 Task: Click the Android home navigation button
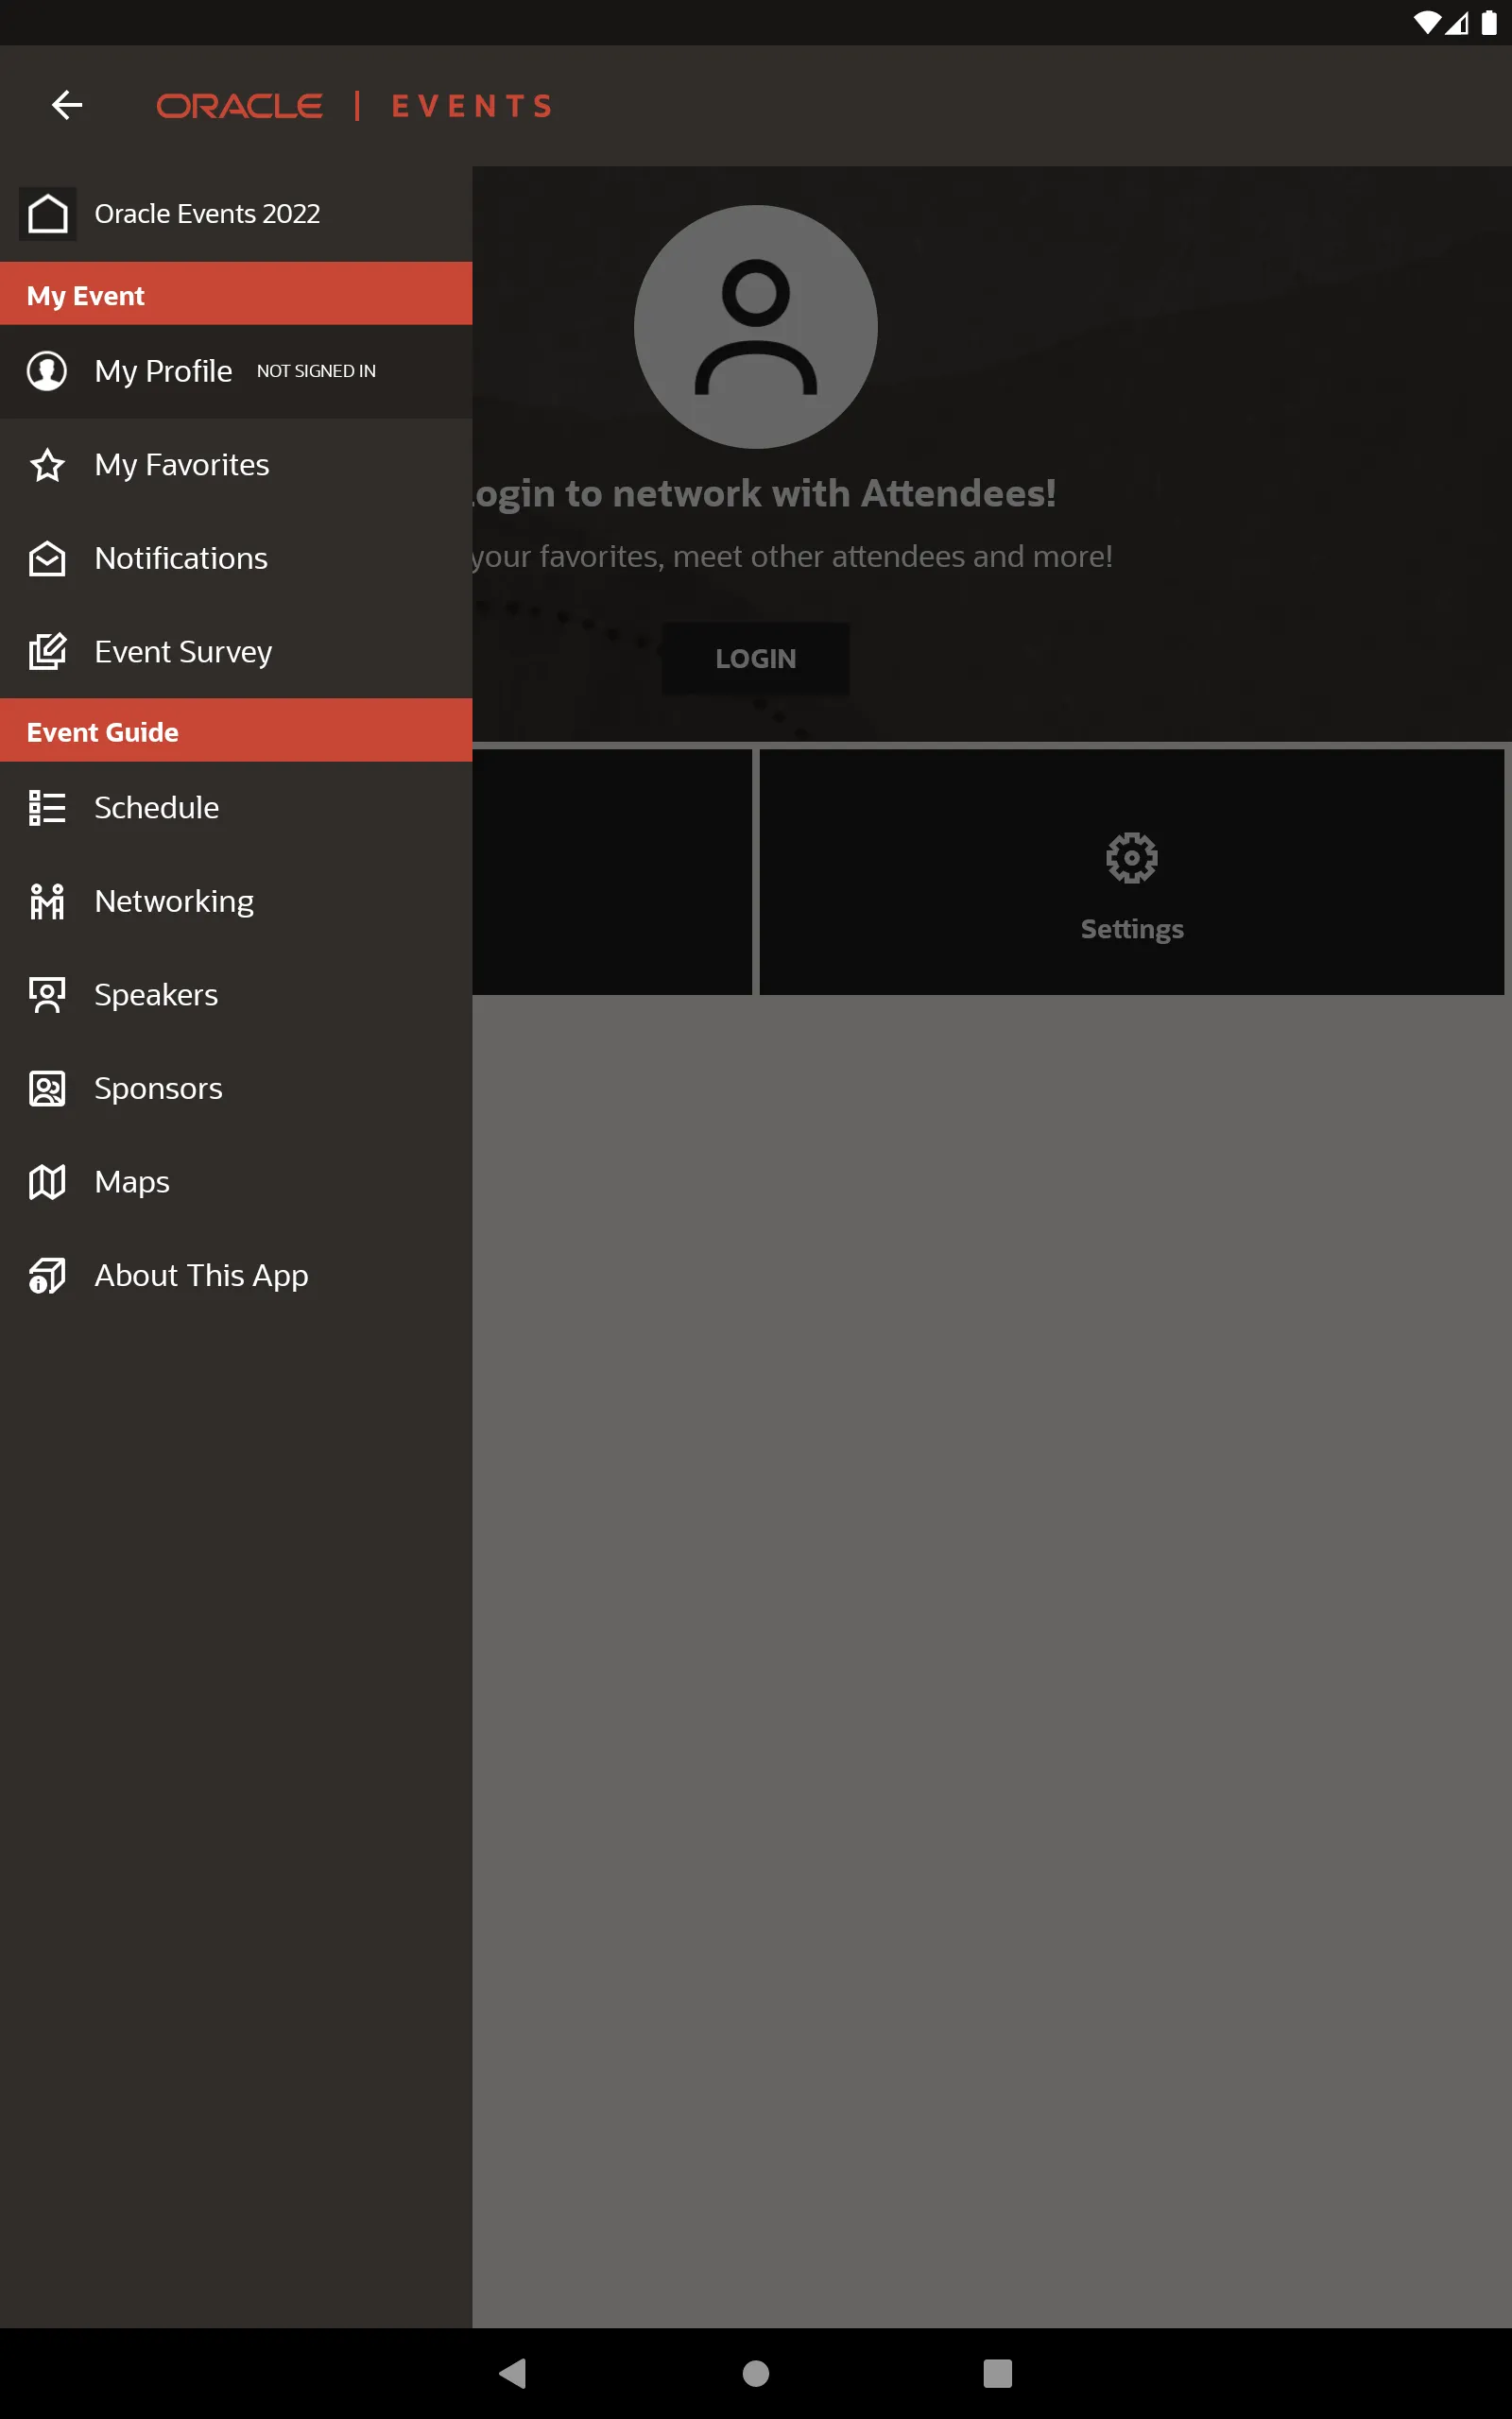coord(756,2373)
